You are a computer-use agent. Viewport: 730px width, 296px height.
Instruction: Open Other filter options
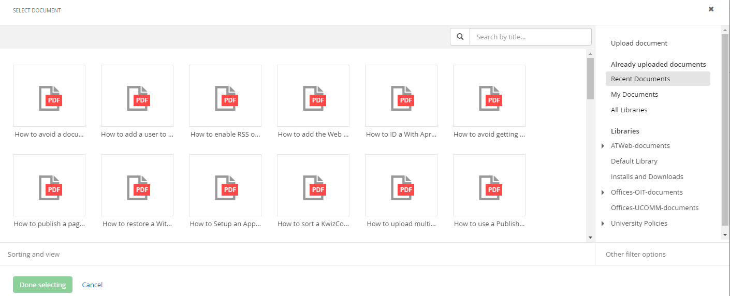click(636, 254)
